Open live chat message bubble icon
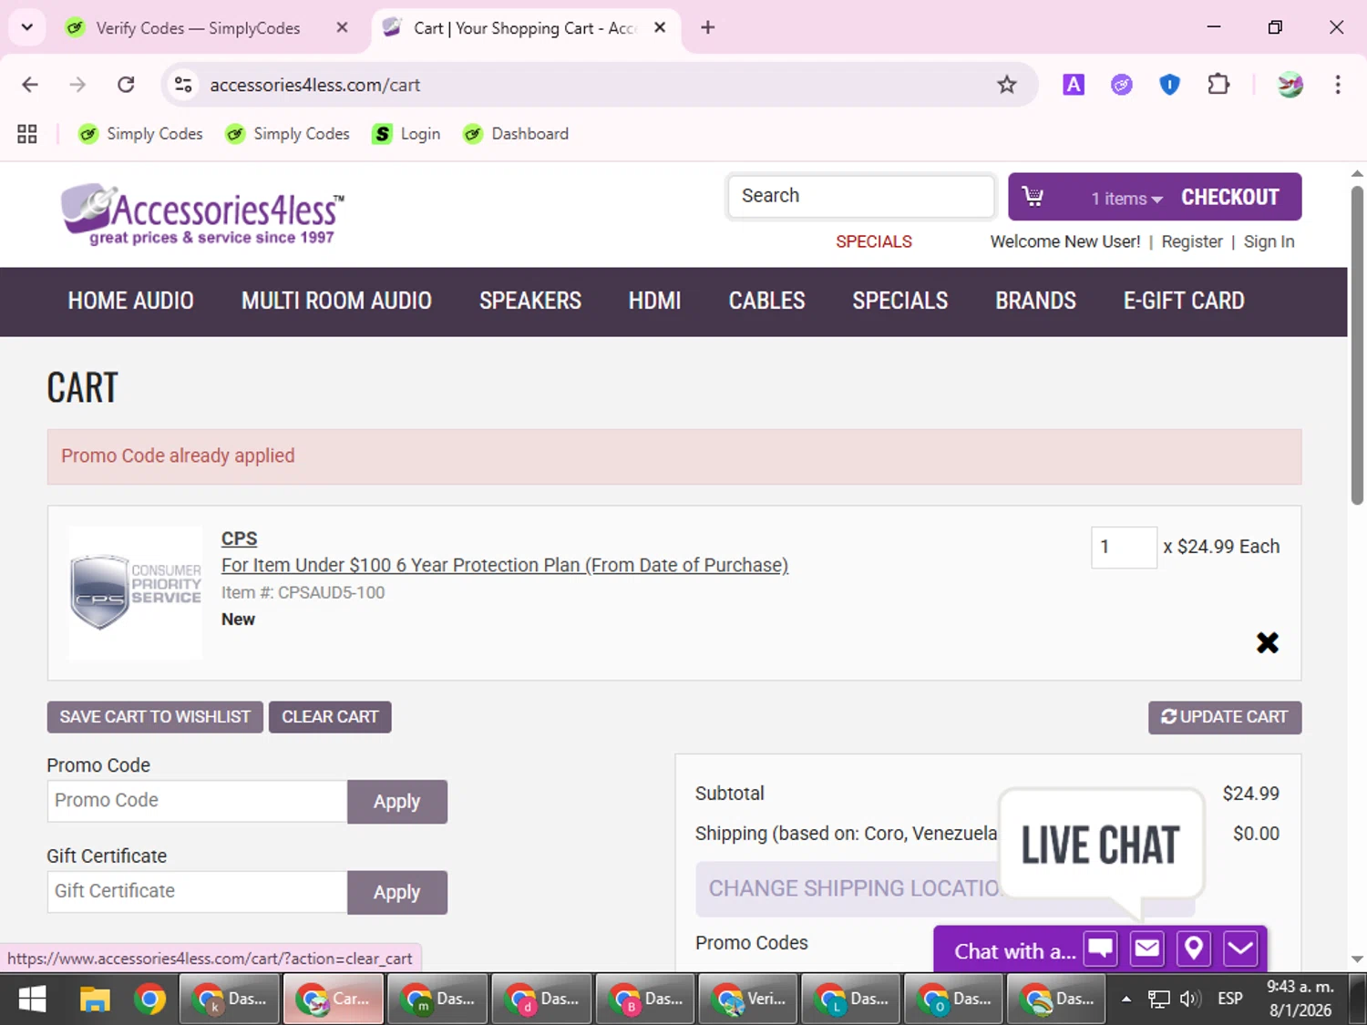The height and width of the screenshot is (1025, 1367). point(1101,949)
